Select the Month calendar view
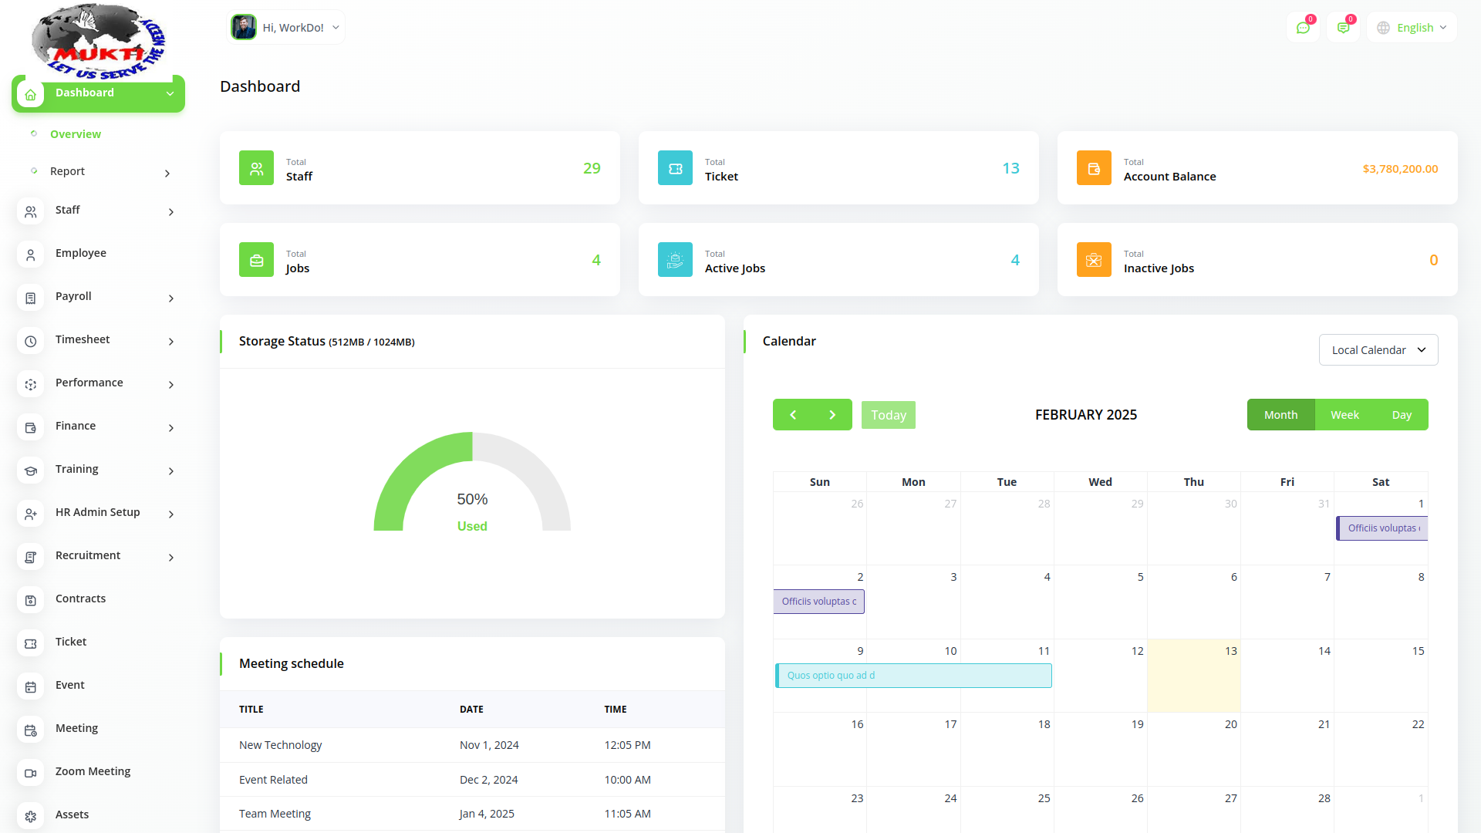Image resolution: width=1481 pixels, height=833 pixels. click(1280, 415)
